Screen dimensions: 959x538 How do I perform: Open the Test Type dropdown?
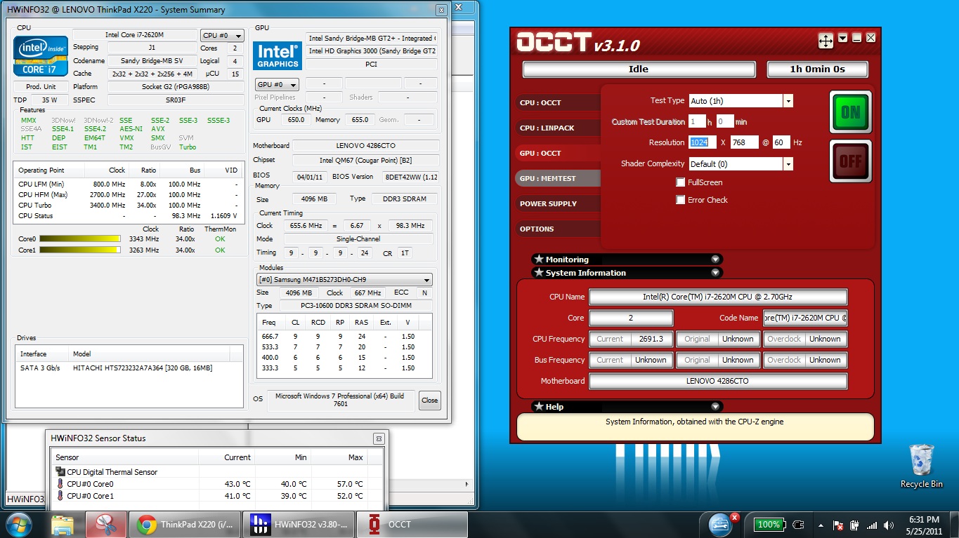point(788,101)
